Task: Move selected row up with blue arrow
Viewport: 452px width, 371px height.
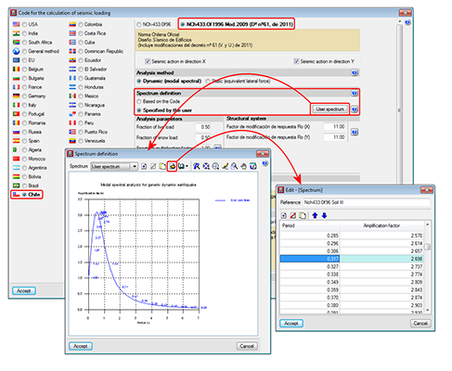Action: (315, 215)
